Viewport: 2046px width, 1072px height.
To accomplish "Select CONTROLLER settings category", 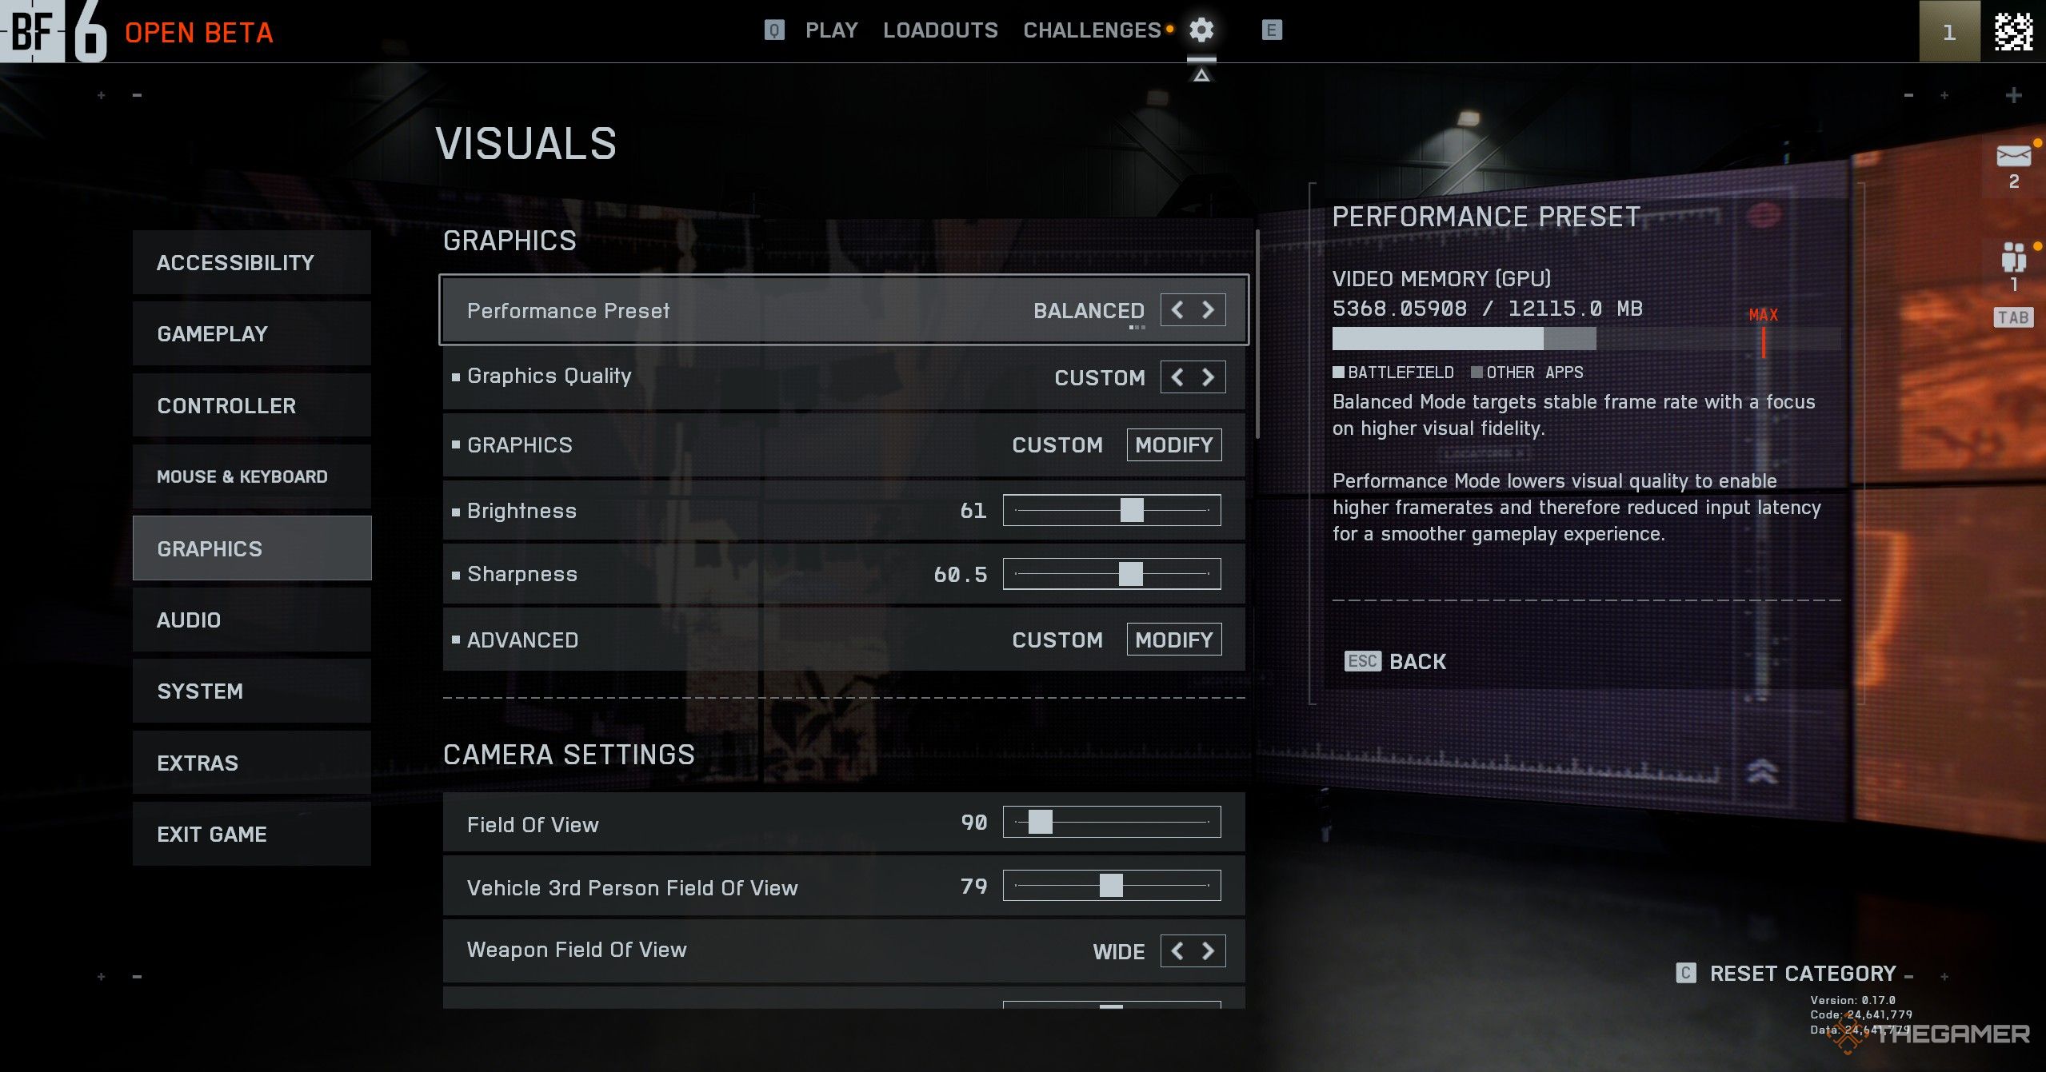I will click(252, 405).
